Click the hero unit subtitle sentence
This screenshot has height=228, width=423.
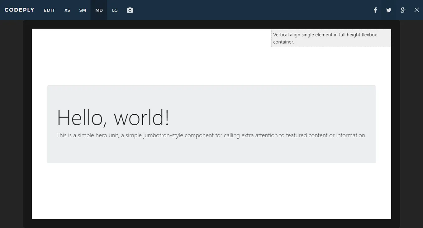click(211, 135)
